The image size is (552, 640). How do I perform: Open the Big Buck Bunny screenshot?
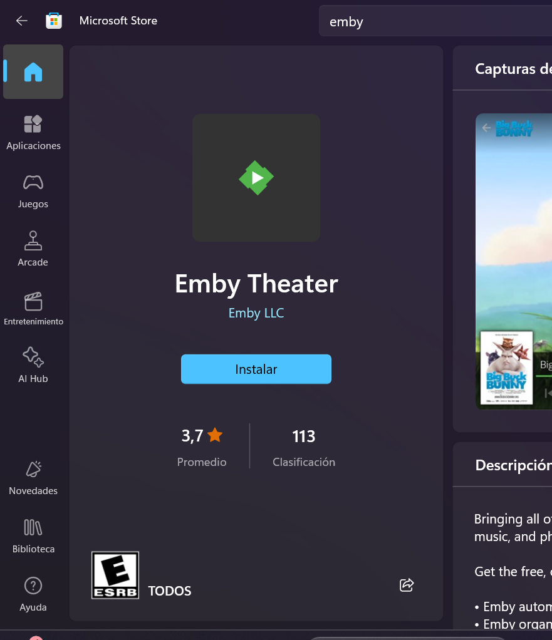tap(513, 261)
